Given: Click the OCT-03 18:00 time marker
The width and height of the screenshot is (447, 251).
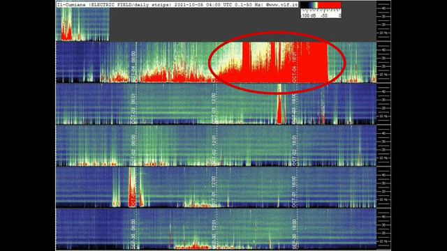Looking at the screenshot, I should click(294, 109).
